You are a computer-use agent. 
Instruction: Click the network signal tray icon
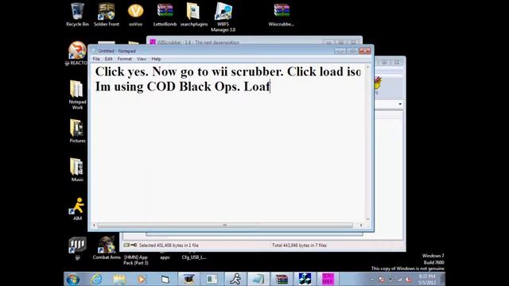[x=399, y=280]
